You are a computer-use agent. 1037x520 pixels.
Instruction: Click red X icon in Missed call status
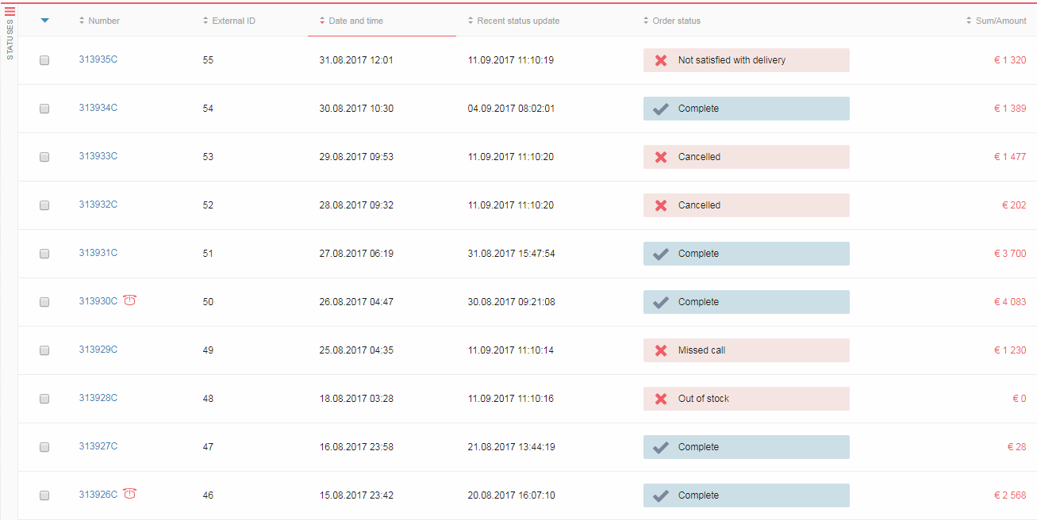pyautogui.click(x=660, y=350)
